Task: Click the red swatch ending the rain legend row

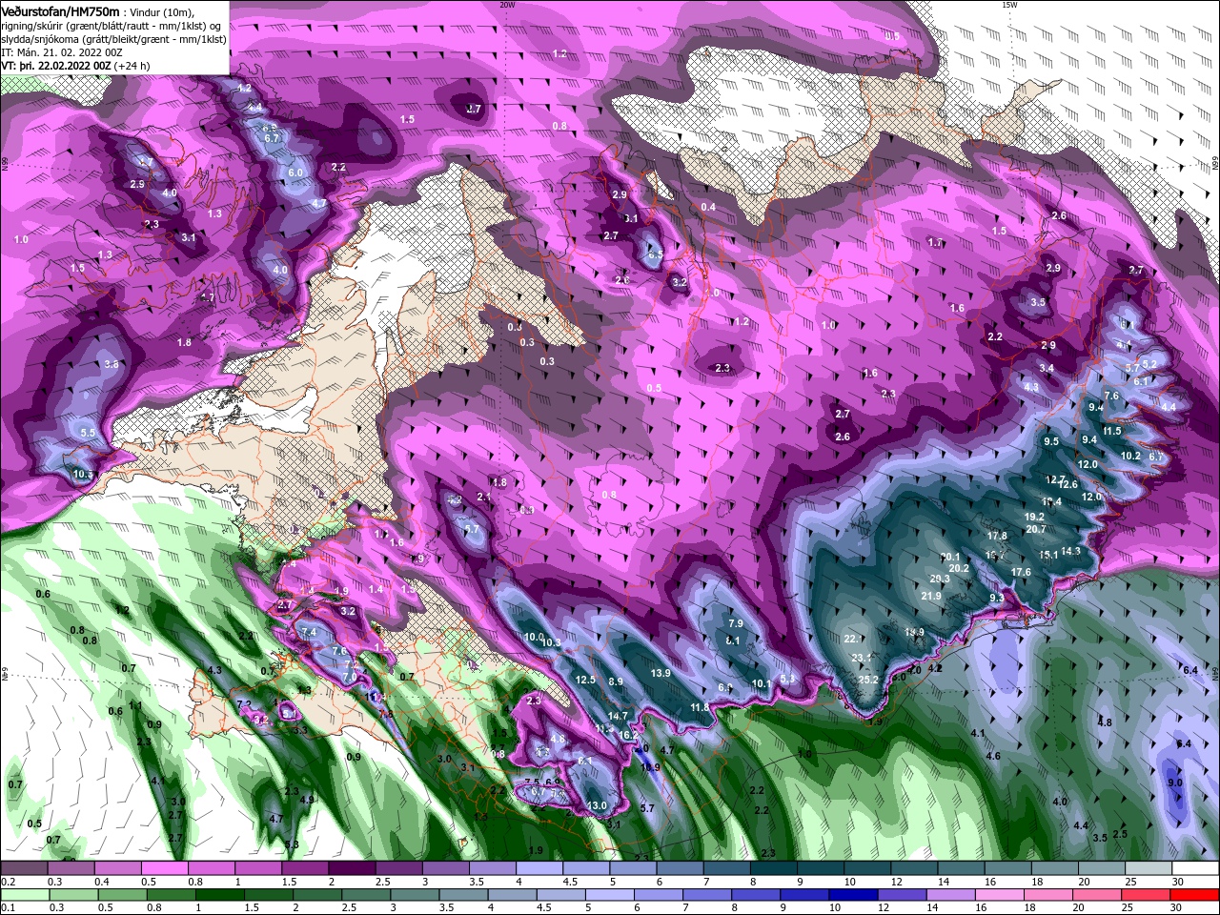Action: tap(1195, 895)
